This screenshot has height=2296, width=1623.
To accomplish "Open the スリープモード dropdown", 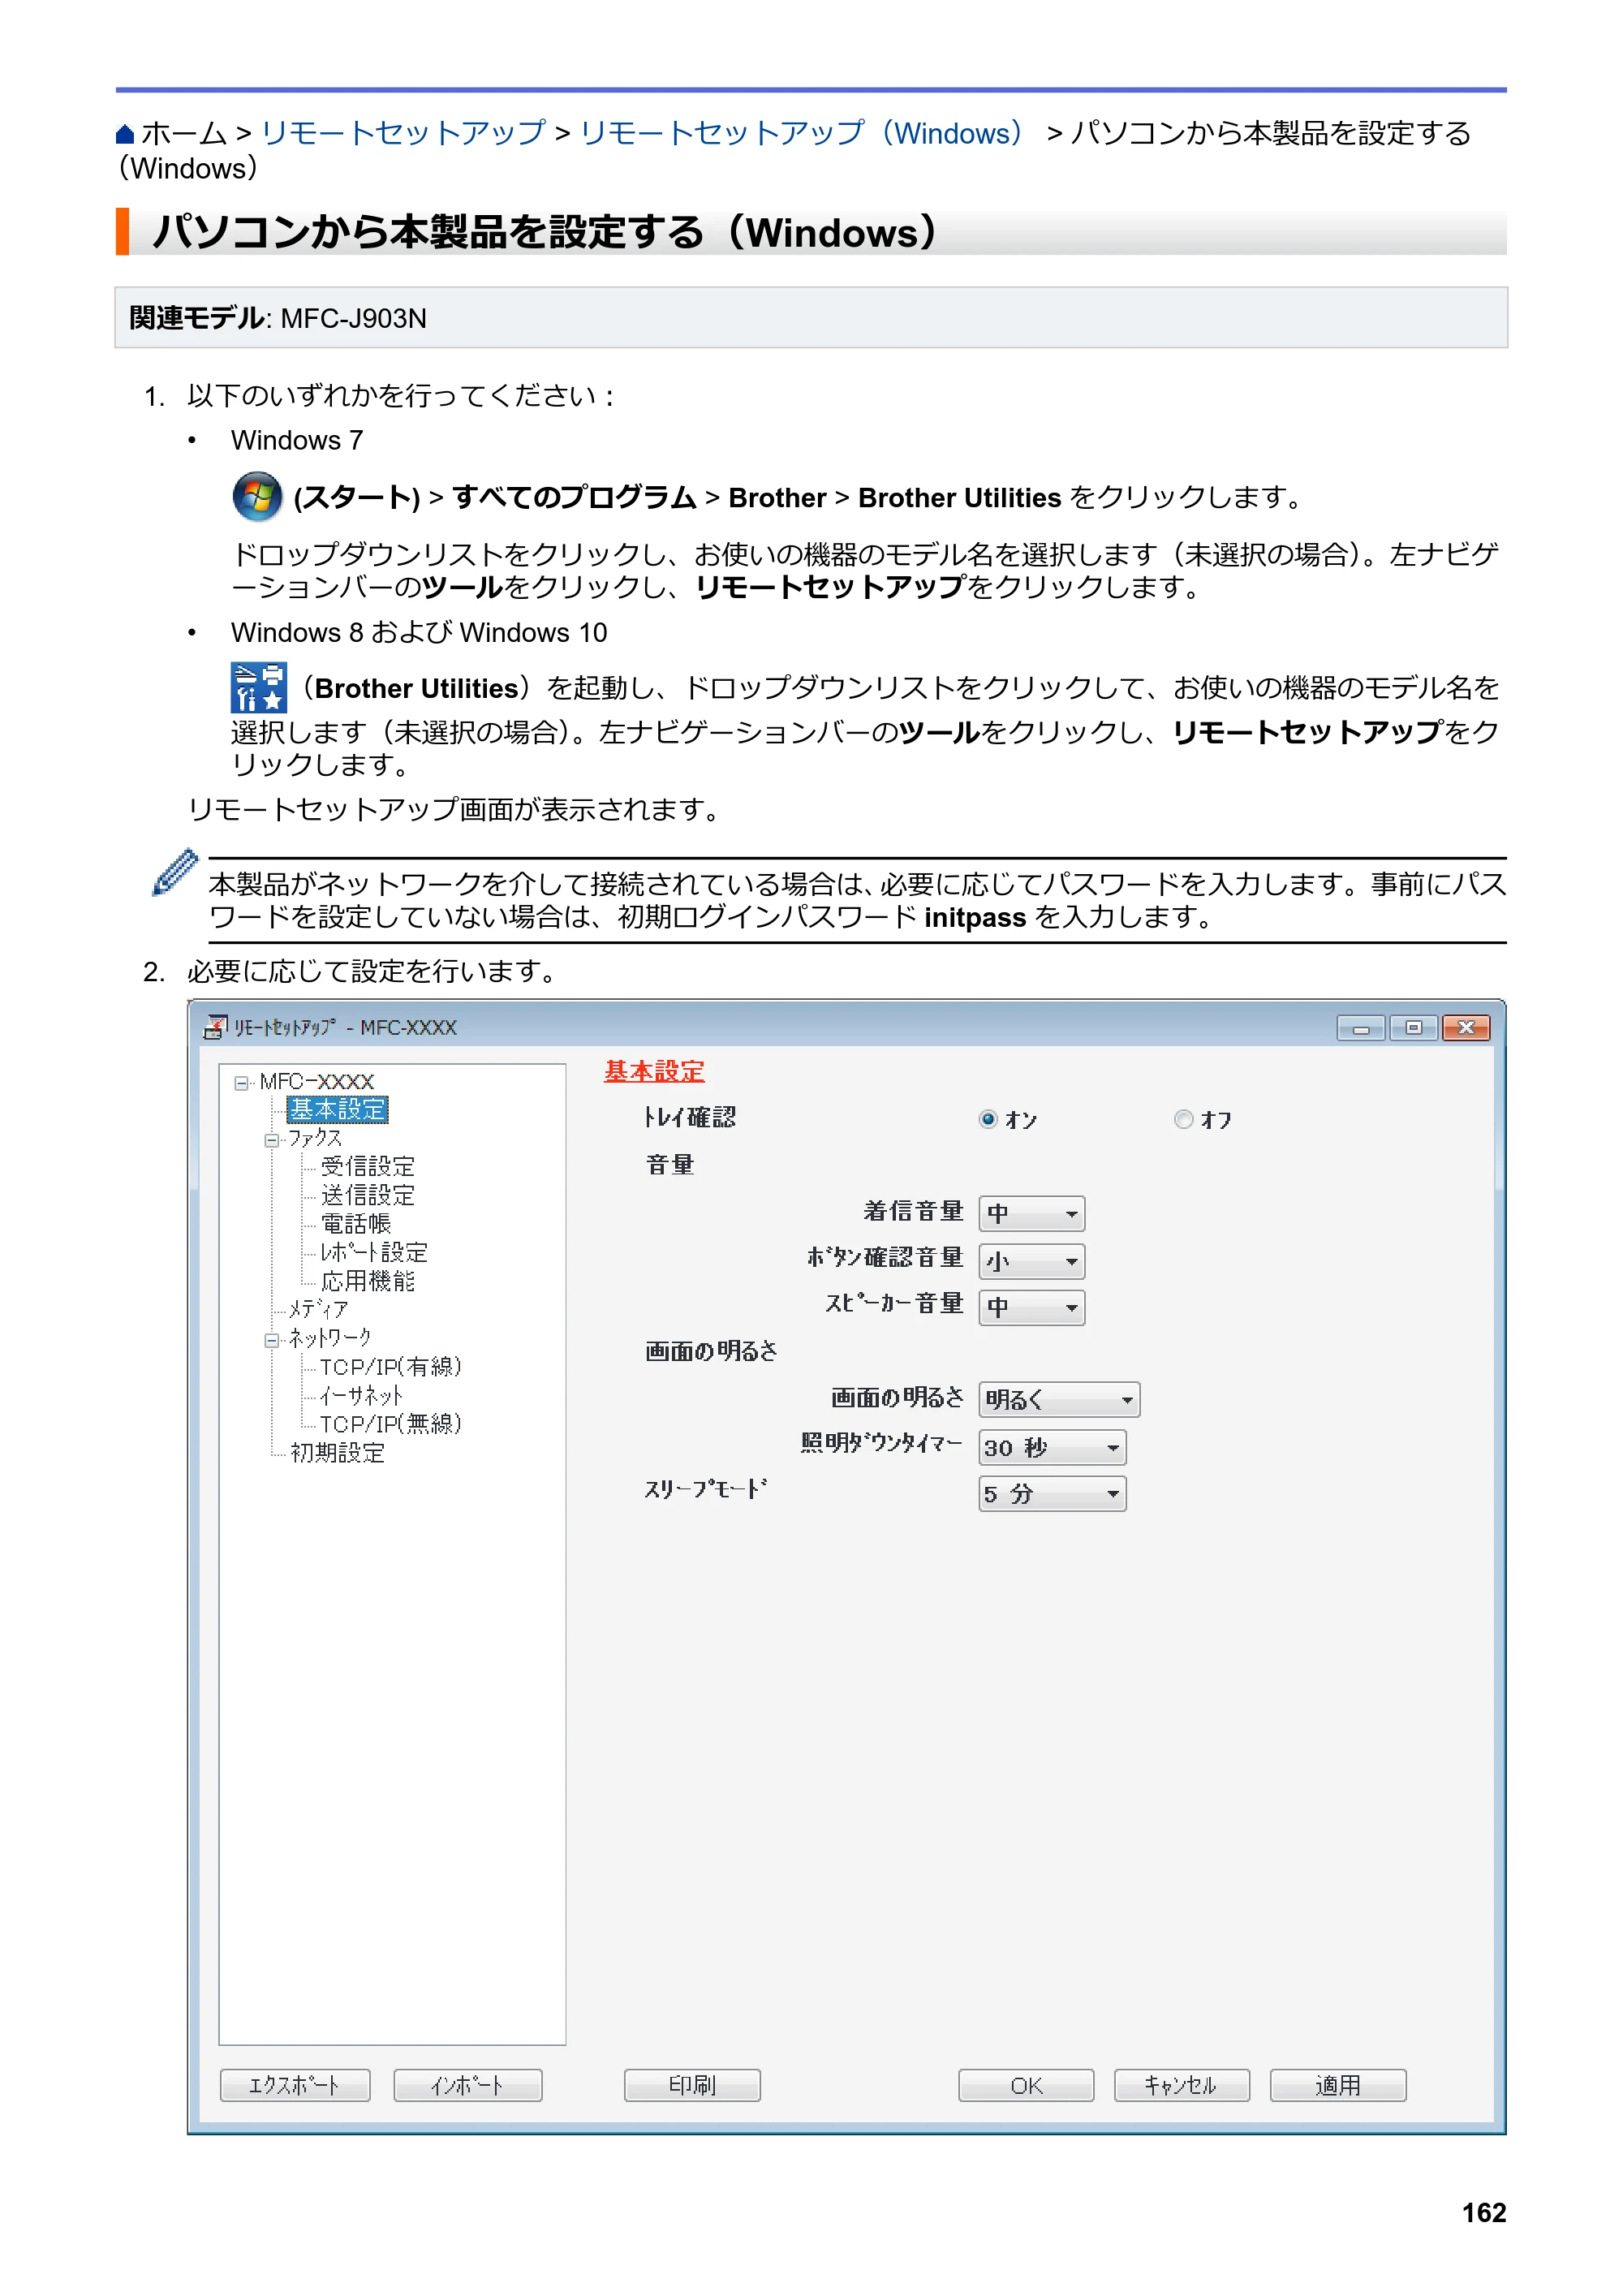I will tap(1052, 1494).
